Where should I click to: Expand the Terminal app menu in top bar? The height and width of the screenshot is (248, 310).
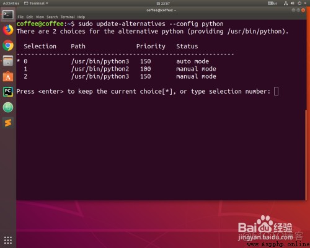click(x=36, y=3)
